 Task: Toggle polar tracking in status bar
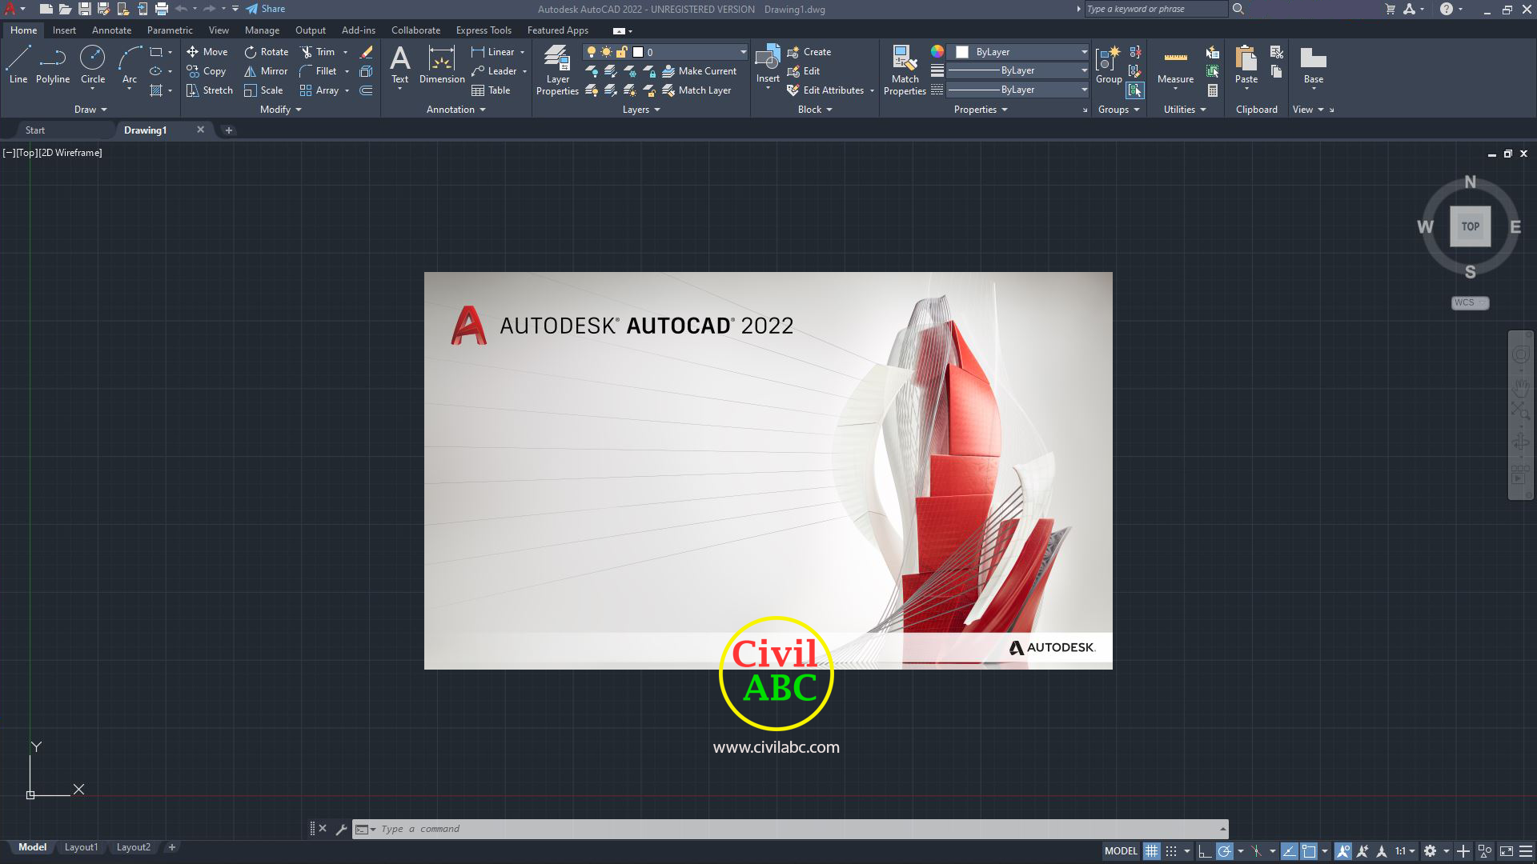pyautogui.click(x=1224, y=851)
